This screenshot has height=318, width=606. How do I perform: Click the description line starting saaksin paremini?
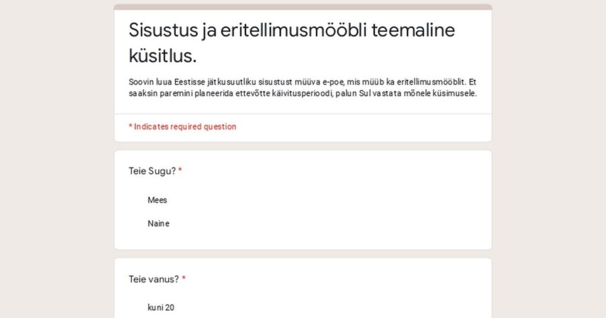point(302,93)
